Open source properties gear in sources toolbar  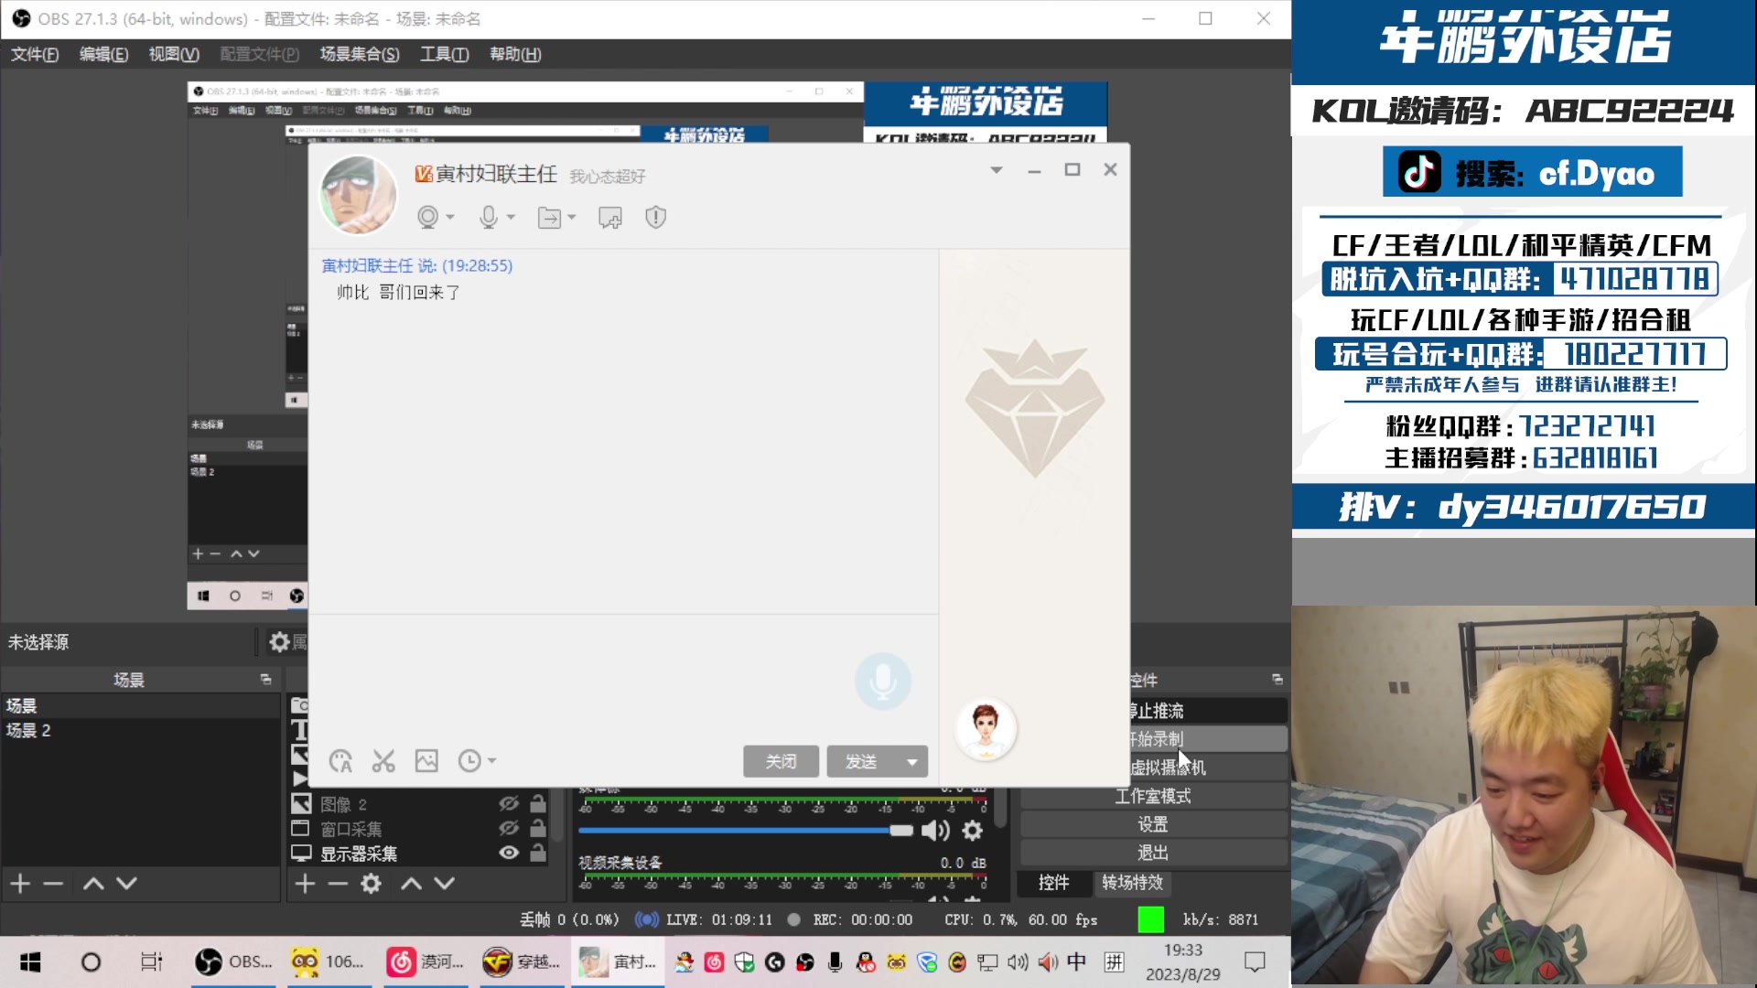tap(371, 884)
